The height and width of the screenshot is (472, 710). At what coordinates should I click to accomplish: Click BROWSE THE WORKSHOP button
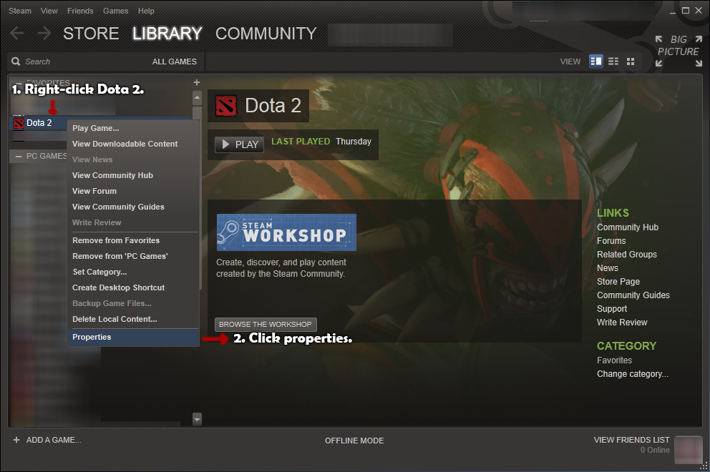(x=266, y=325)
